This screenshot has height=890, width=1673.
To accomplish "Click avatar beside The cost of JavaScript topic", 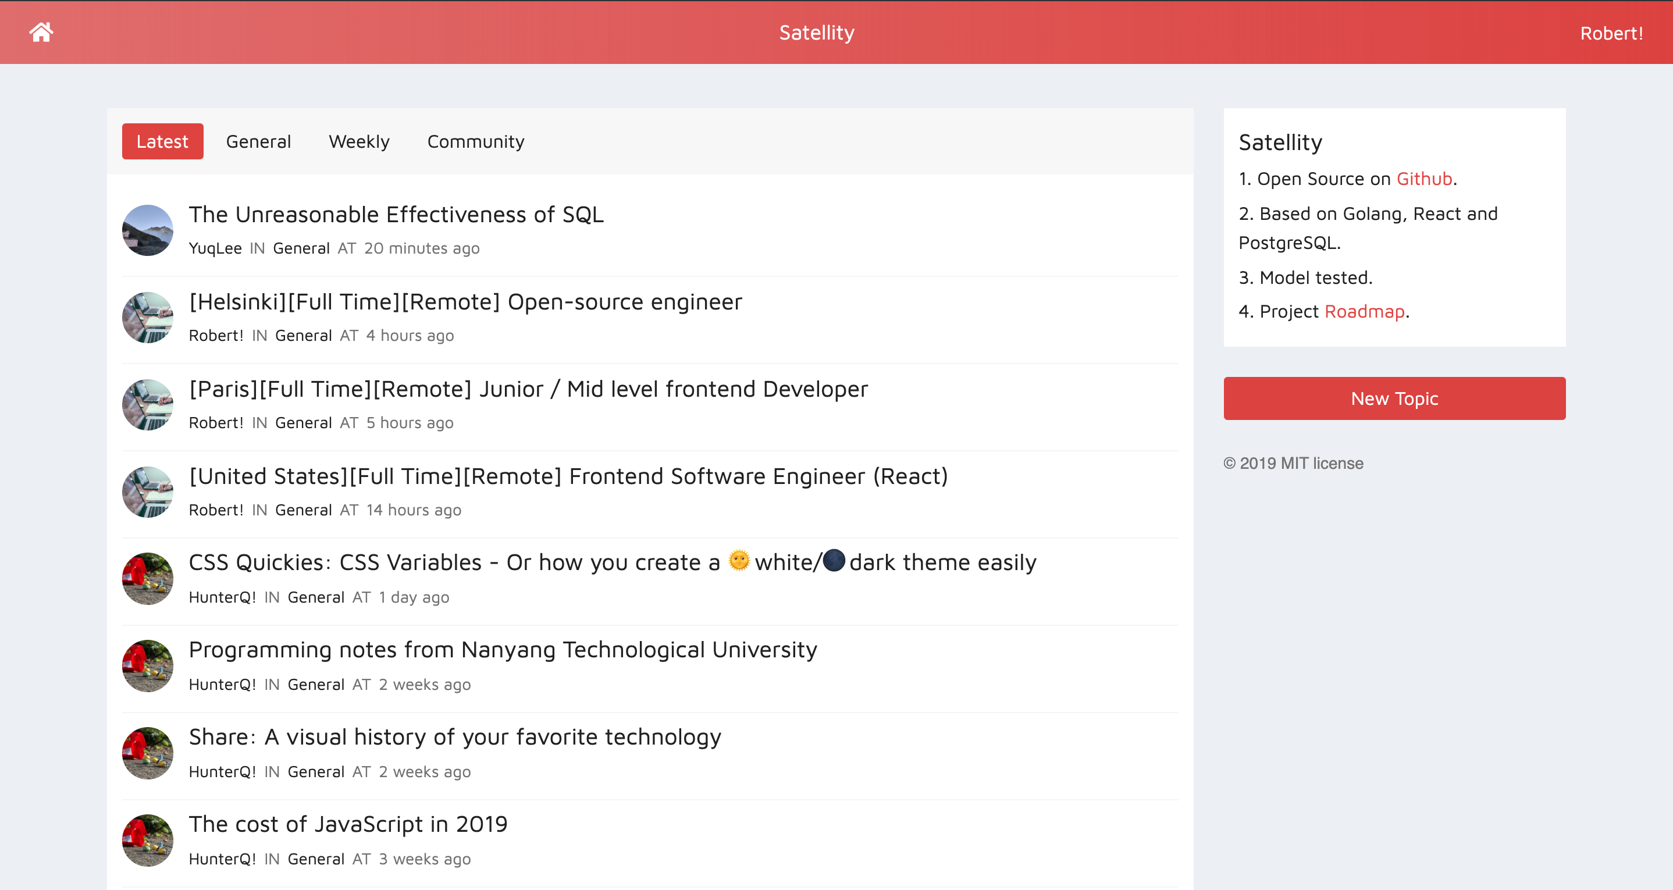I will (147, 840).
